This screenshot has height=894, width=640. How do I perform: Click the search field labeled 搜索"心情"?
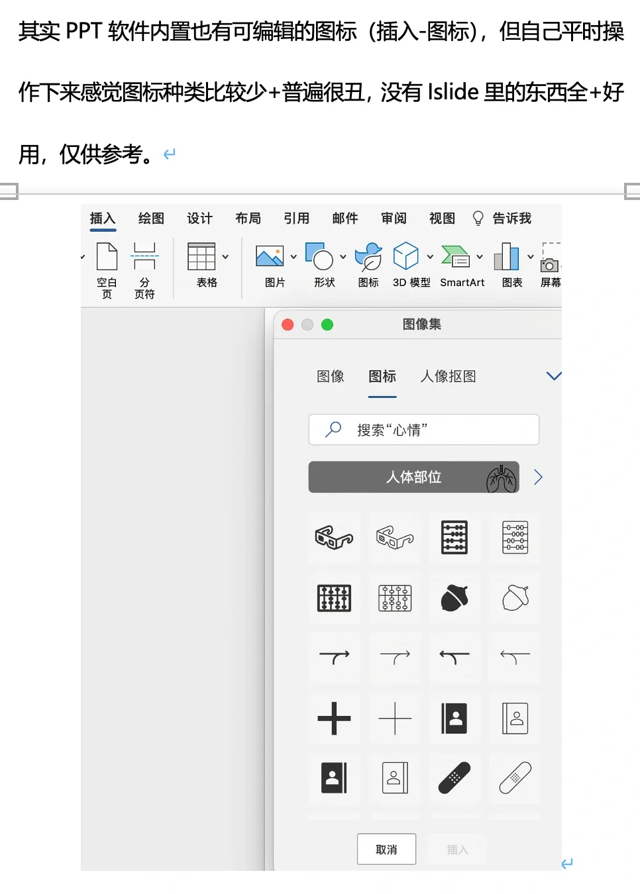[x=423, y=429]
